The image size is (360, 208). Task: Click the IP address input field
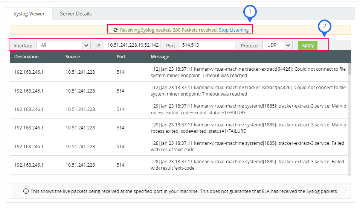pos(132,45)
